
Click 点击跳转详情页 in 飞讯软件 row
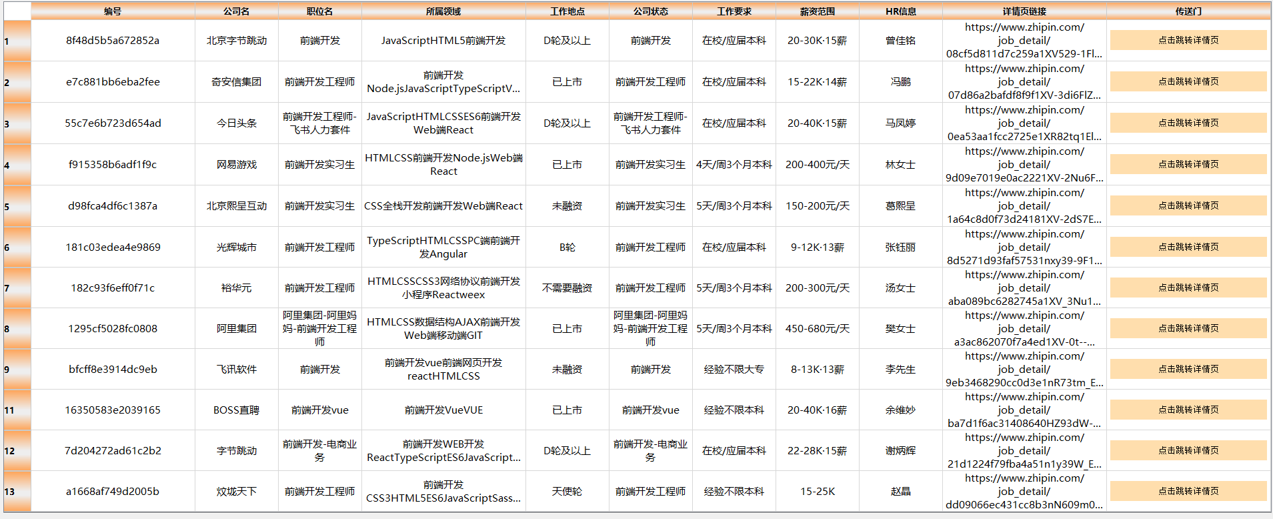[1188, 369]
